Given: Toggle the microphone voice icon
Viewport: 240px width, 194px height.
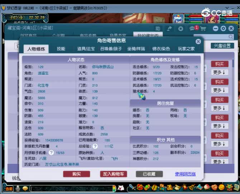Looking at the screenshot, I should [18, 189].
